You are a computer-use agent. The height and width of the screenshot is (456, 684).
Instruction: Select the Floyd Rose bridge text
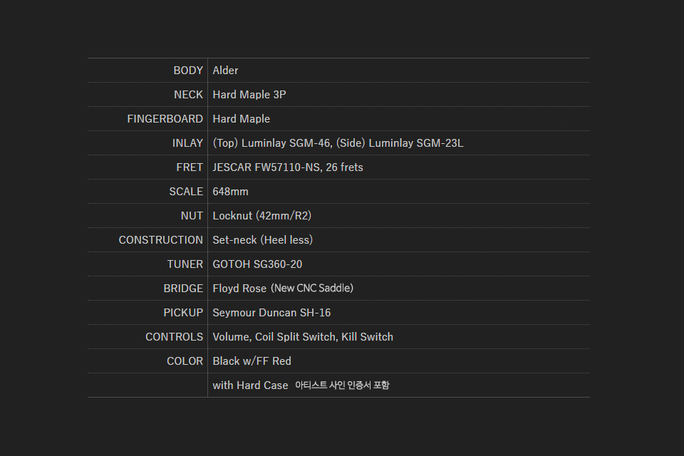(283, 289)
